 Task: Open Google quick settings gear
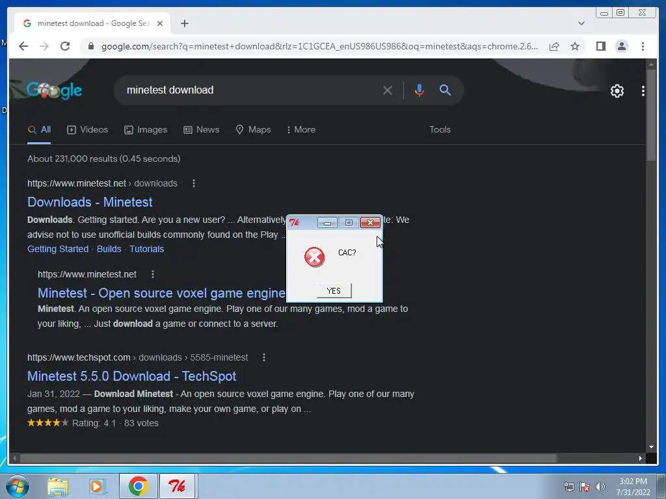(617, 91)
